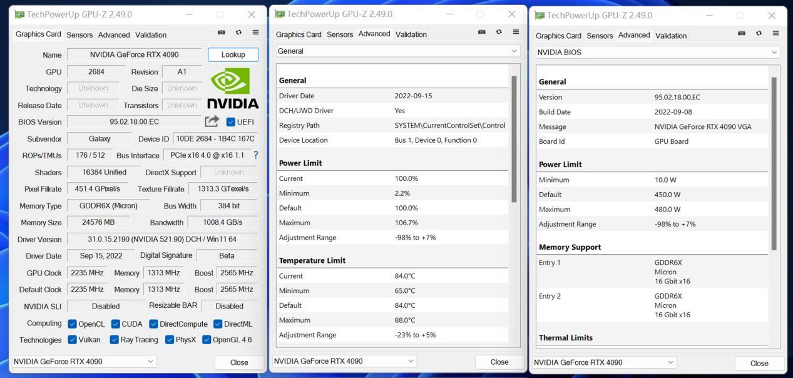Viewport: 793px width, 378px height.
Task: Switch to the Sensors tab in the Graphics Card window
Action: (79, 35)
